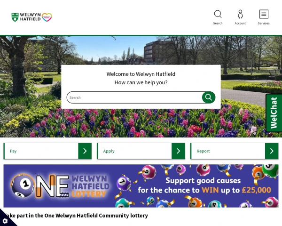The image size is (282, 226).
Task: Open the Pay link
Action: tap(13, 151)
